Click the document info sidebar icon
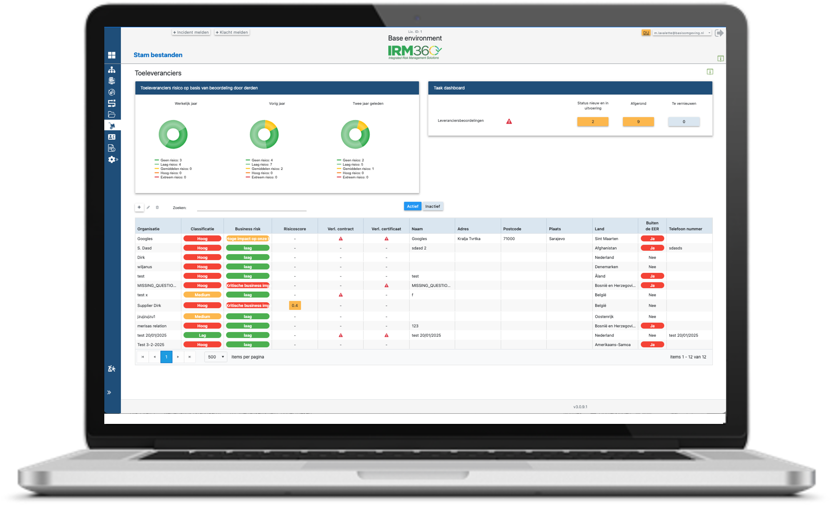Image resolution: width=831 pixels, height=506 pixels. [x=112, y=148]
